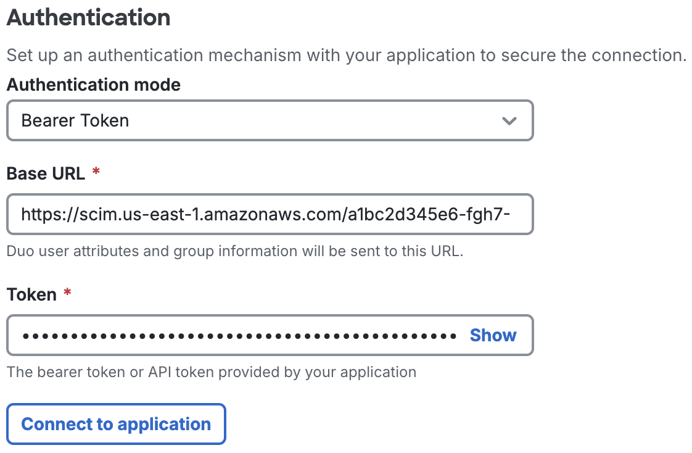Select the Base URL input field

[x=270, y=214]
